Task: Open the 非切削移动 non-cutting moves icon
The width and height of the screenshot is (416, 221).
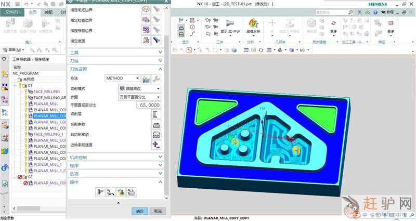Action: click(156, 135)
